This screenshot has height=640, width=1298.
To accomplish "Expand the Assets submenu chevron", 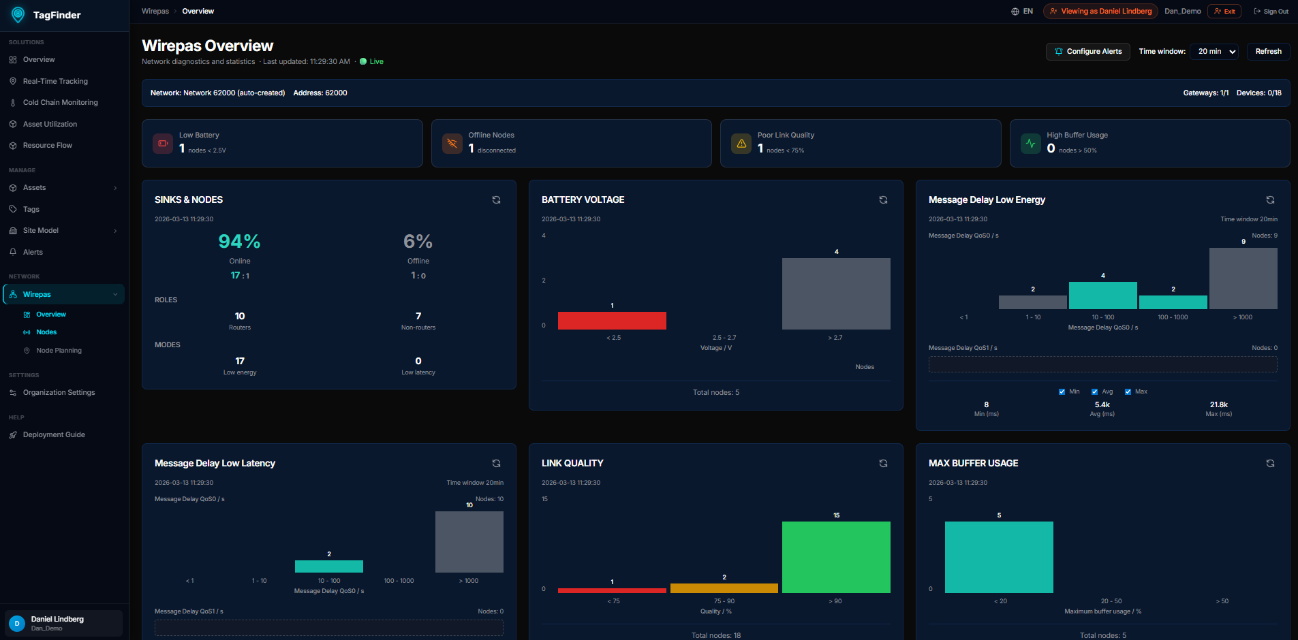I will [x=115, y=189].
